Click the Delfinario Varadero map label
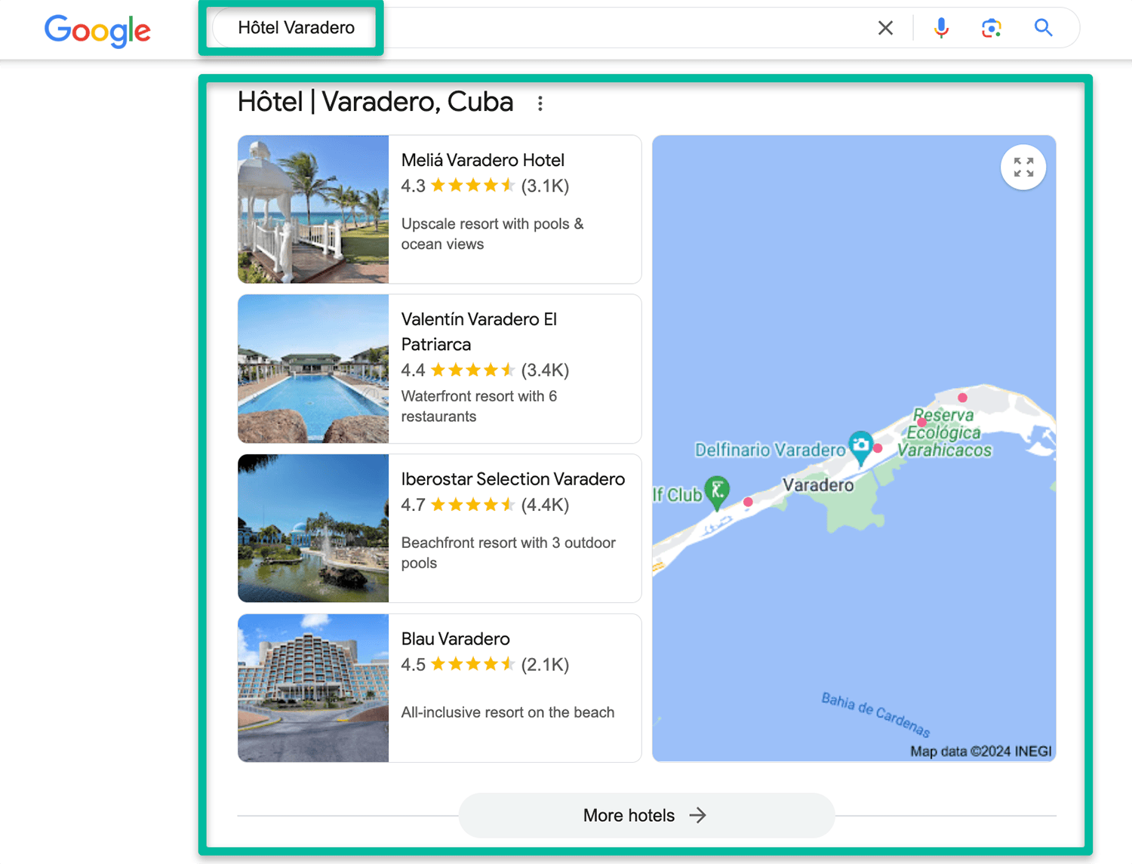 [770, 450]
